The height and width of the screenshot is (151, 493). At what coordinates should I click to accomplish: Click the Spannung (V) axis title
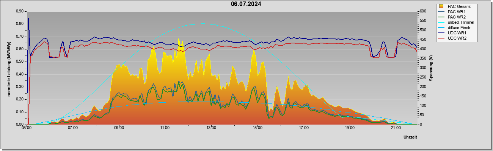(x=431, y=68)
